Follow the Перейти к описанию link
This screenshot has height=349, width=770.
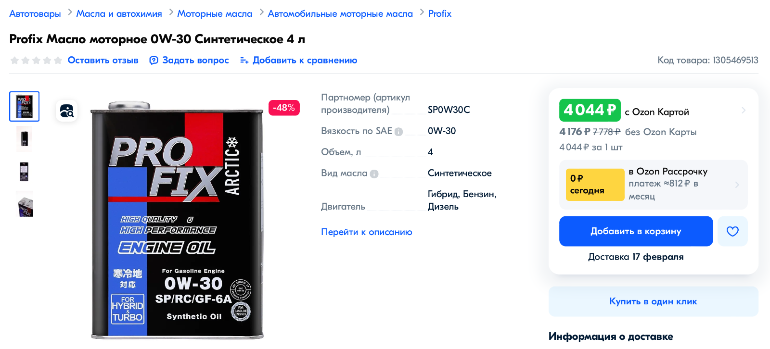[367, 232]
